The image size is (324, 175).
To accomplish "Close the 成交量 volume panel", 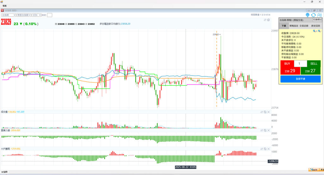I will (269, 112).
